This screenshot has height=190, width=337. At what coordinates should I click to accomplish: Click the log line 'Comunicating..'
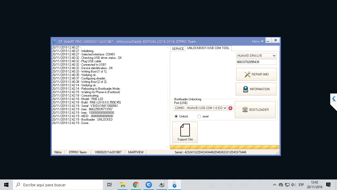pos(76,96)
